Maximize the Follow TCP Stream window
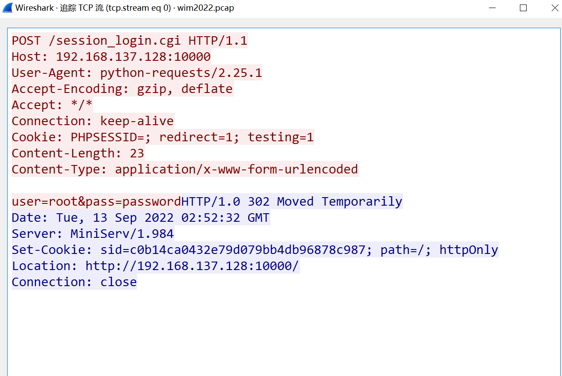 coord(523,8)
